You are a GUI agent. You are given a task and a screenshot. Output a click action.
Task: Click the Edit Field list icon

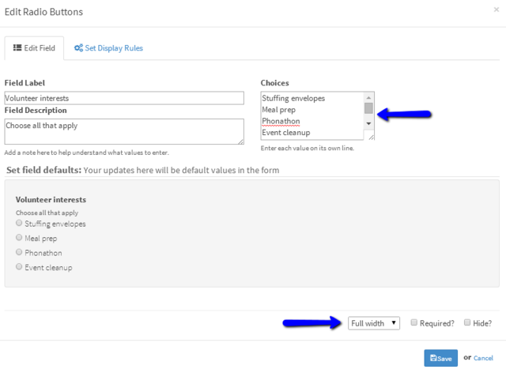(x=17, y=47)
